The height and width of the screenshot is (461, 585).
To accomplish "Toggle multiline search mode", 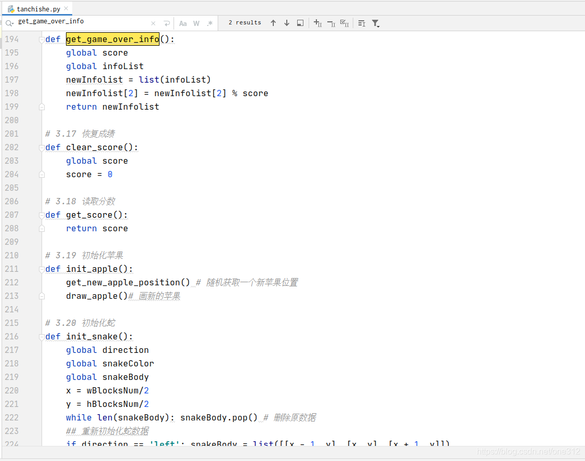I will [x=362, y=23].
